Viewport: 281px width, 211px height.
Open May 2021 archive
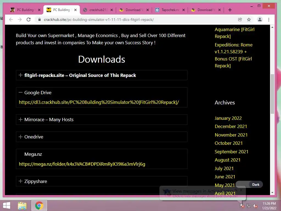[225, 185]
